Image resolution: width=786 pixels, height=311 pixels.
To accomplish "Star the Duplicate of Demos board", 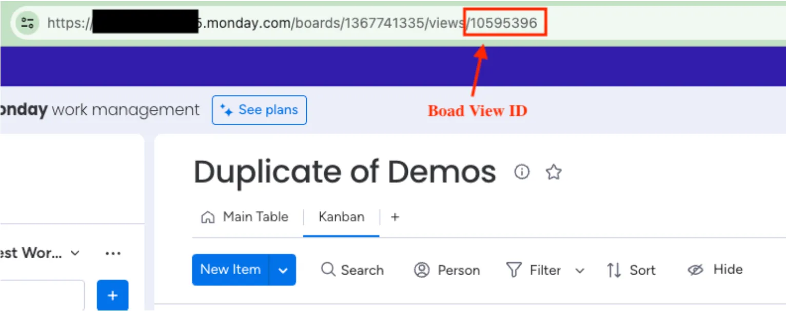I will pos(553,172).
